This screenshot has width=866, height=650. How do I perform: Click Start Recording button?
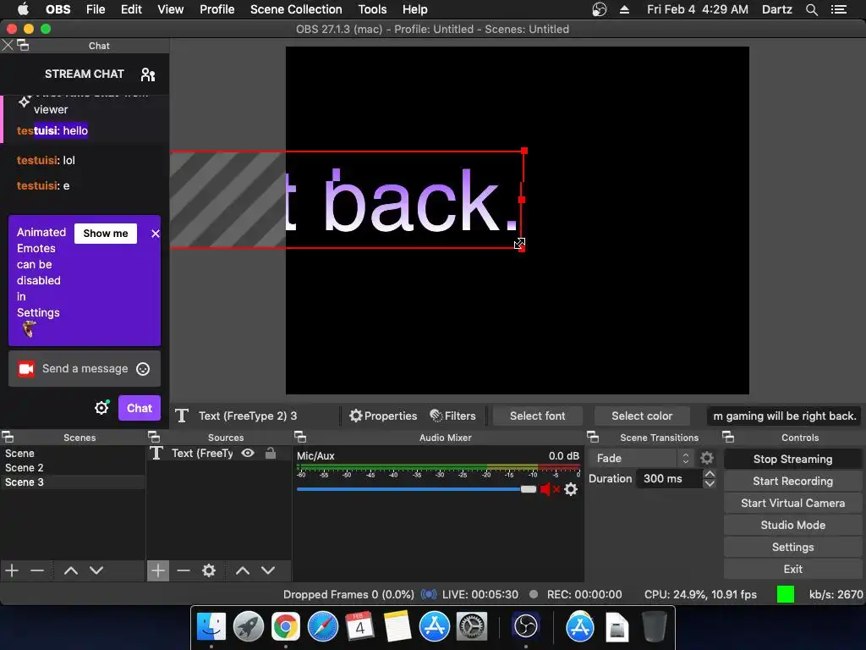tap(792, 481)
